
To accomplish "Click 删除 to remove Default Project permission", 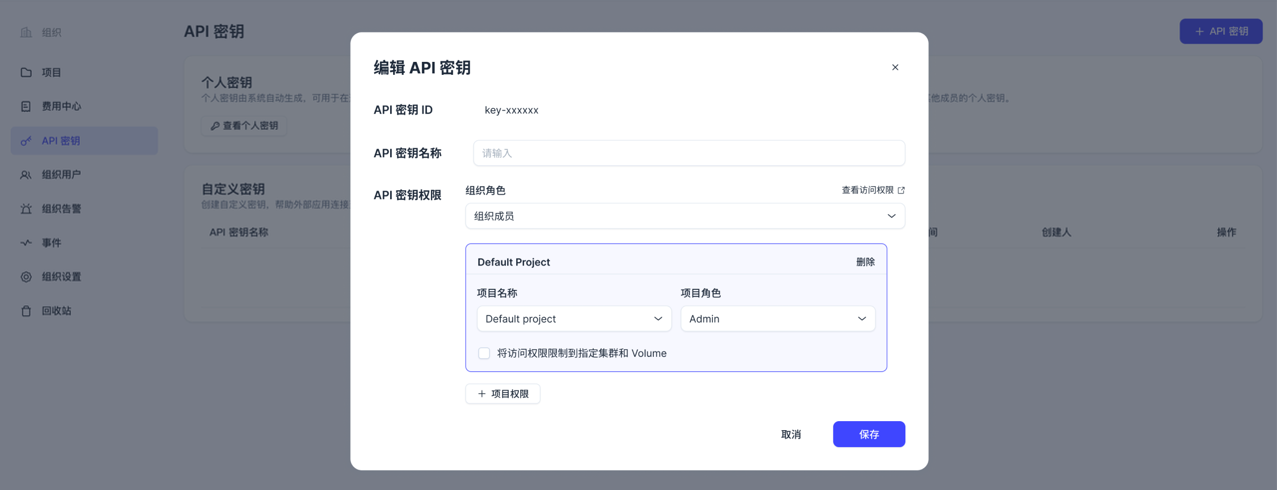I will coord(865,262).
